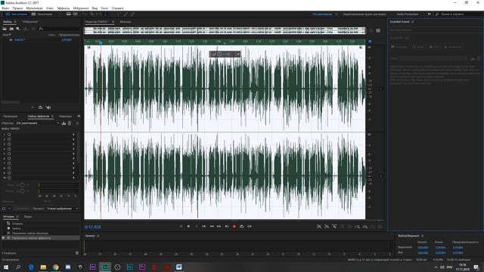Switch to the Микшер tab
The image size is (484, 272).
click(x=126, y=22)
